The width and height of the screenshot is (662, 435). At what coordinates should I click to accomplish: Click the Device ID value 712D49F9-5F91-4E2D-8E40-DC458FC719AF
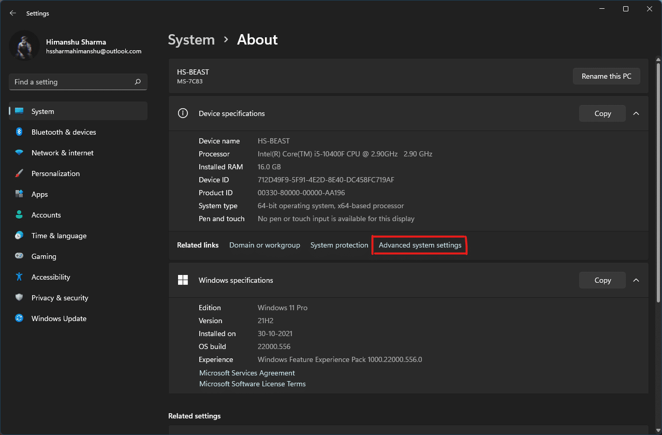click(326, 180)
